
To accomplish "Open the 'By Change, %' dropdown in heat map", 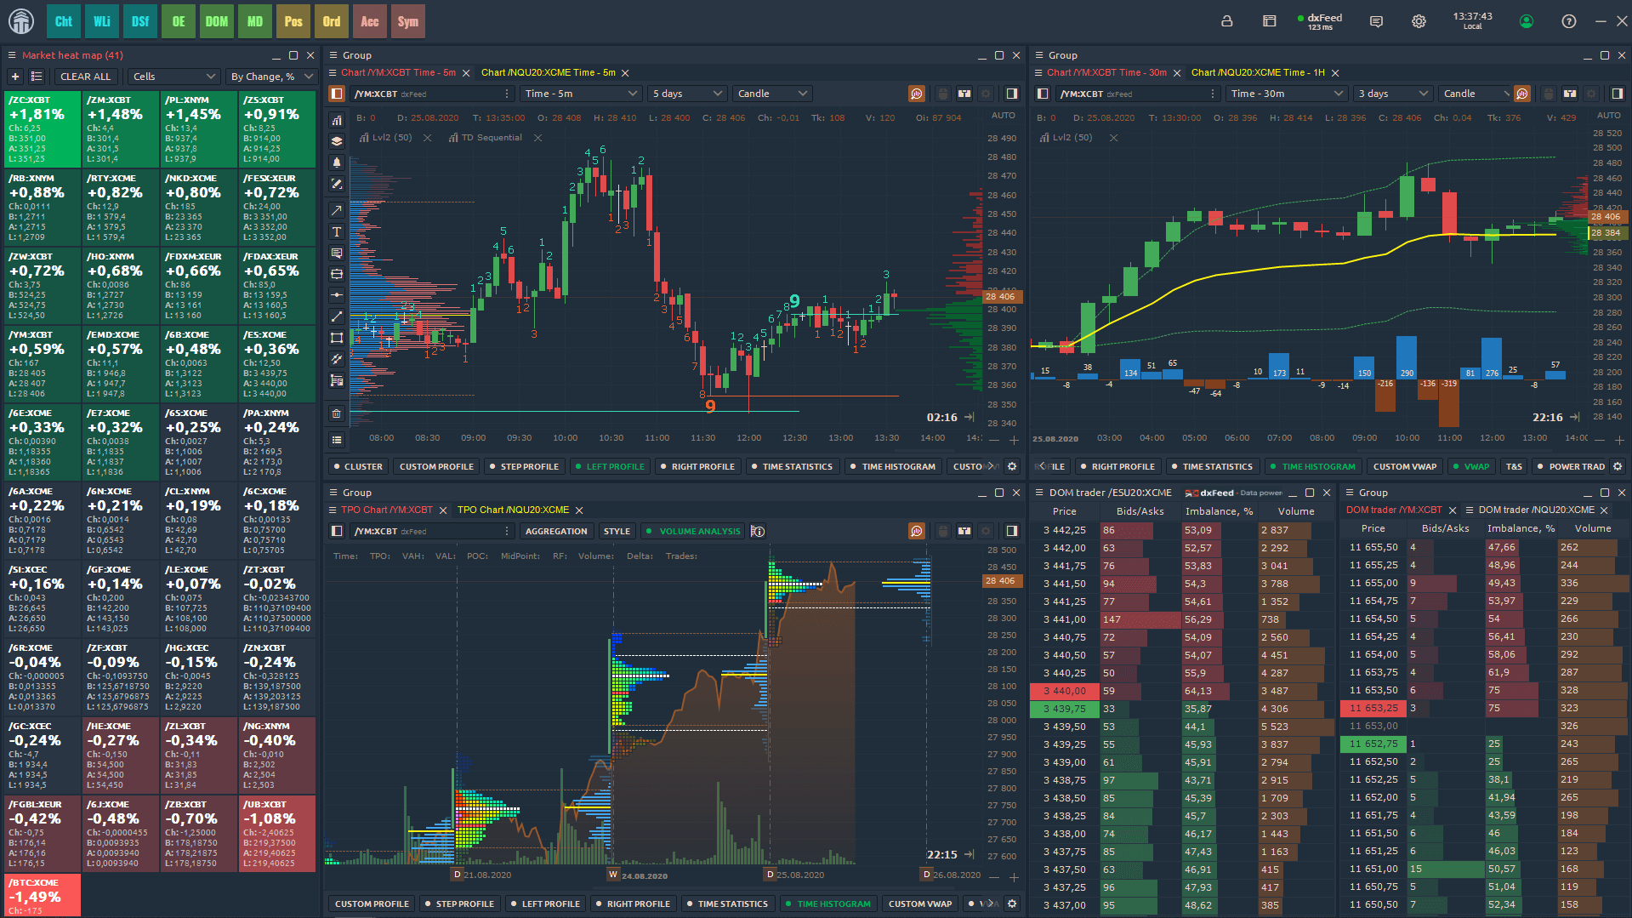I will [270, 77].
